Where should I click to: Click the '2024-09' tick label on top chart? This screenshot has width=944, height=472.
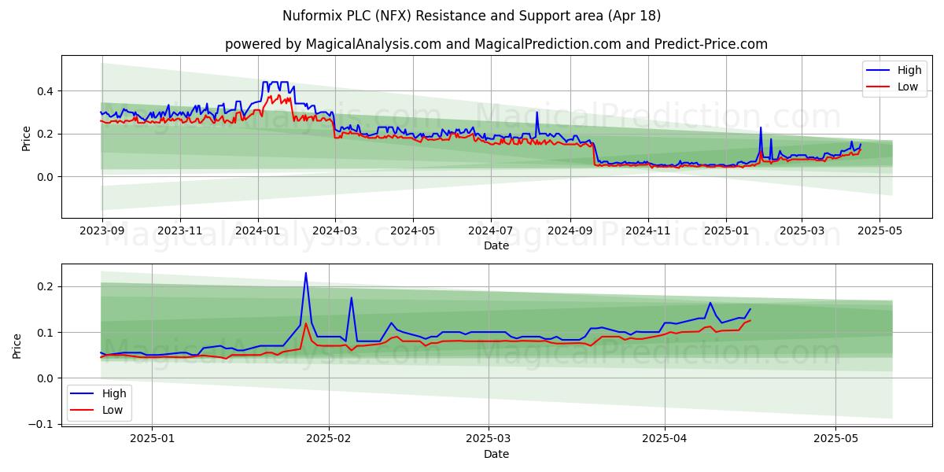pyautogui.click(x=570, y=232)
